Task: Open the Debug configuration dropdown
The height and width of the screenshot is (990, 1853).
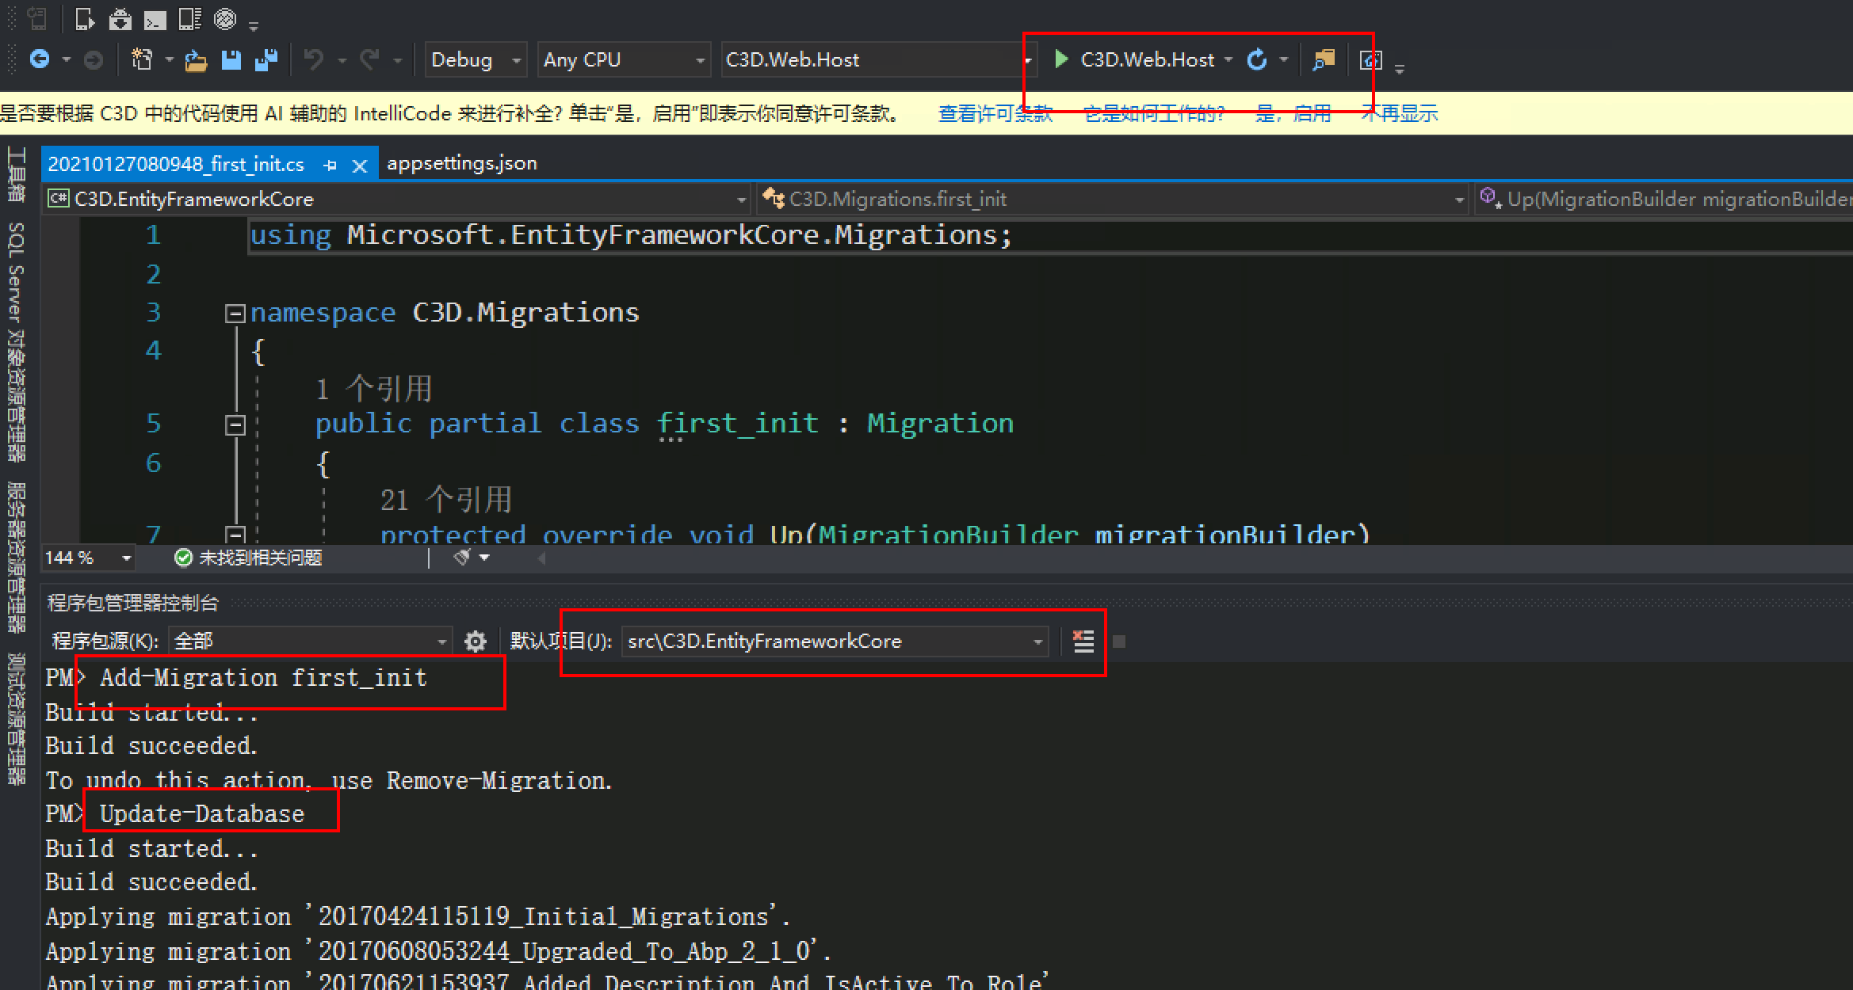Action: (476, 60)
